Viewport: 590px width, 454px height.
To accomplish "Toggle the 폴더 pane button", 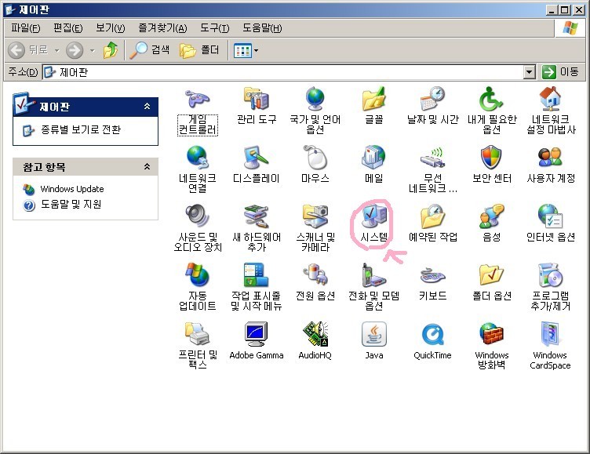I will tap(199, 50).
